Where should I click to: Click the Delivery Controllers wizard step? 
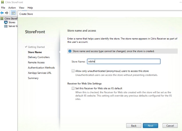[x=39, y=57]
